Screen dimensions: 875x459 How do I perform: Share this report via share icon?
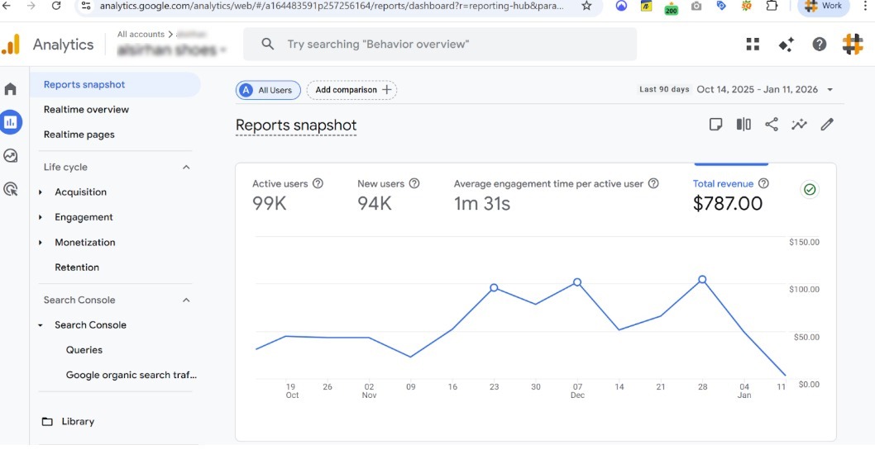click(771, 124)
